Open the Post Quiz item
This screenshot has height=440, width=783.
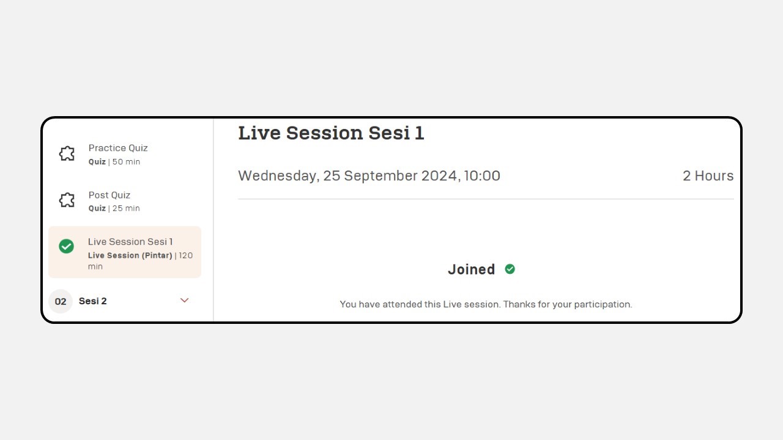coord(125,201)
